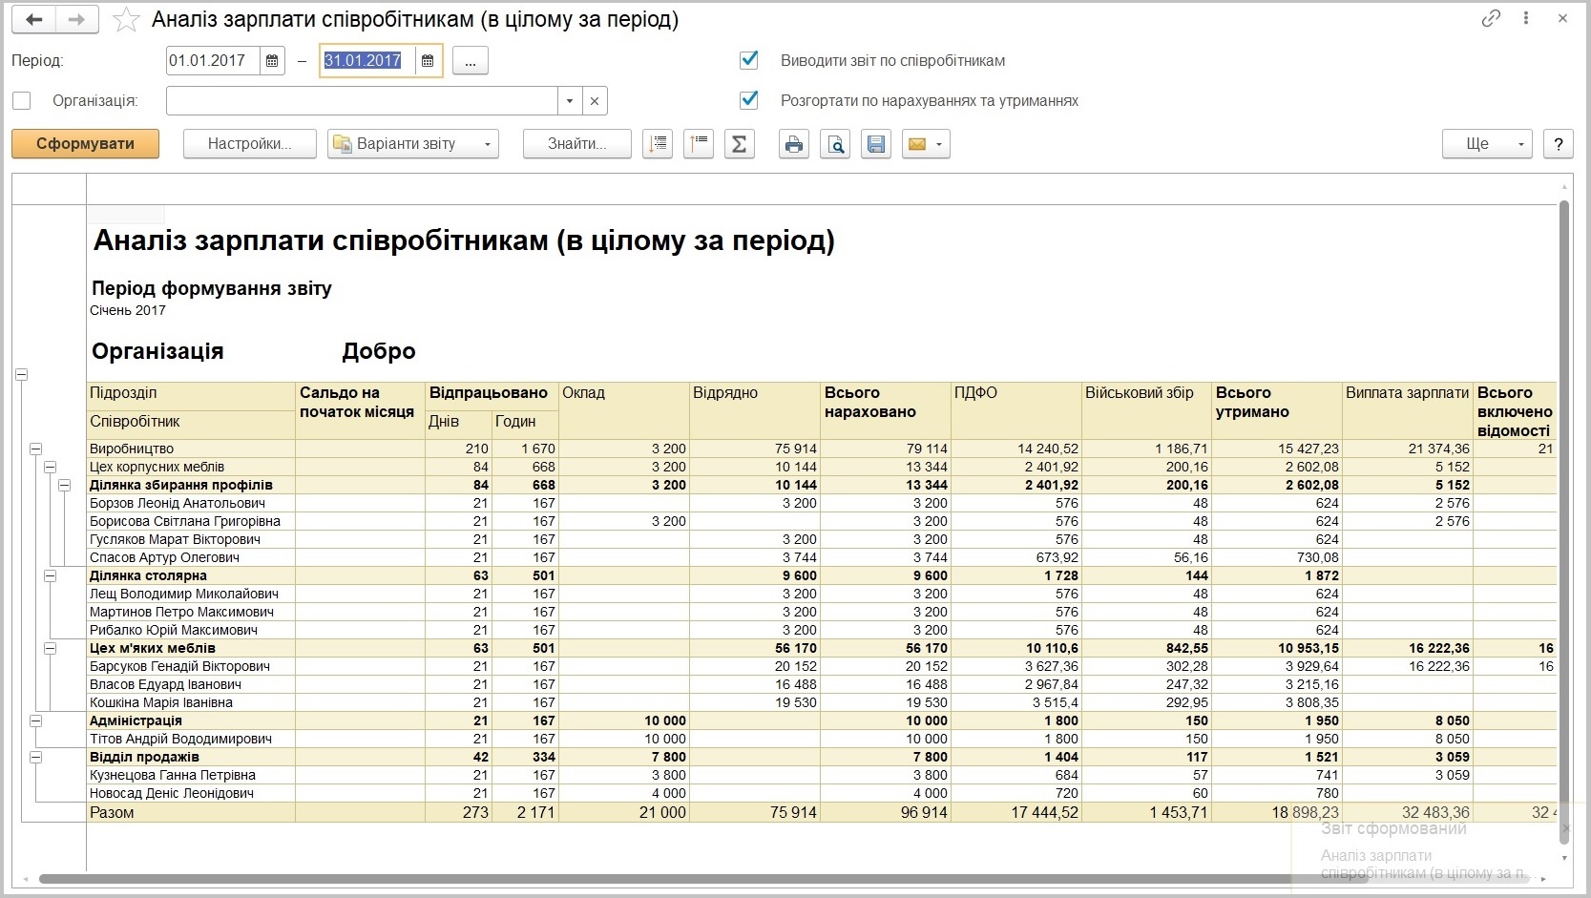This screenshot has height=898, width=1591.
Task: Click the Військовий збір column header
Action: (x=1146, y=410)
